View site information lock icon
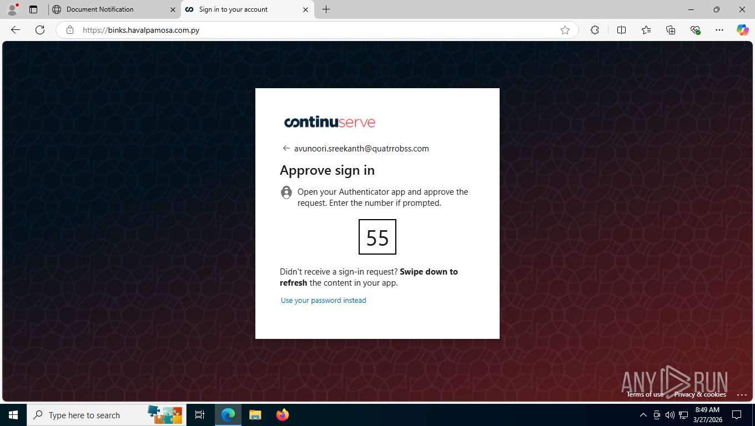The width and height of the screenshot is (755, 426). tap(70, 30)
